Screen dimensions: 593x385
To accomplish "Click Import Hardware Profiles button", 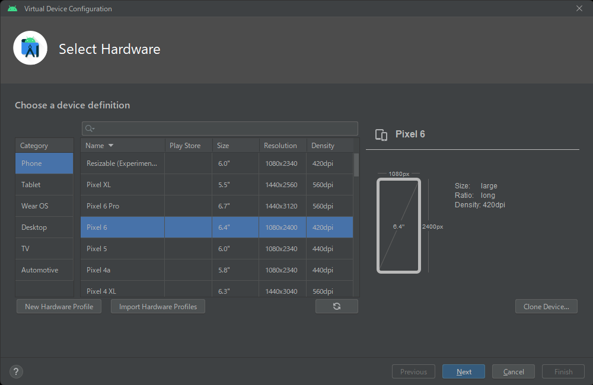I will click(x=158, y=306).
